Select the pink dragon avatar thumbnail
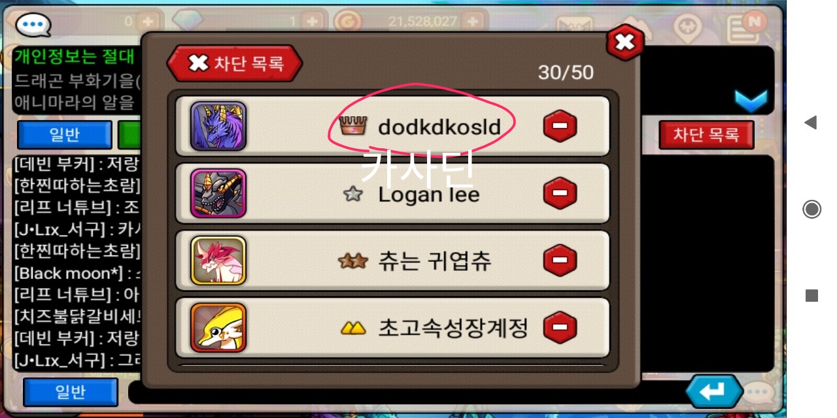 (218, 261)
